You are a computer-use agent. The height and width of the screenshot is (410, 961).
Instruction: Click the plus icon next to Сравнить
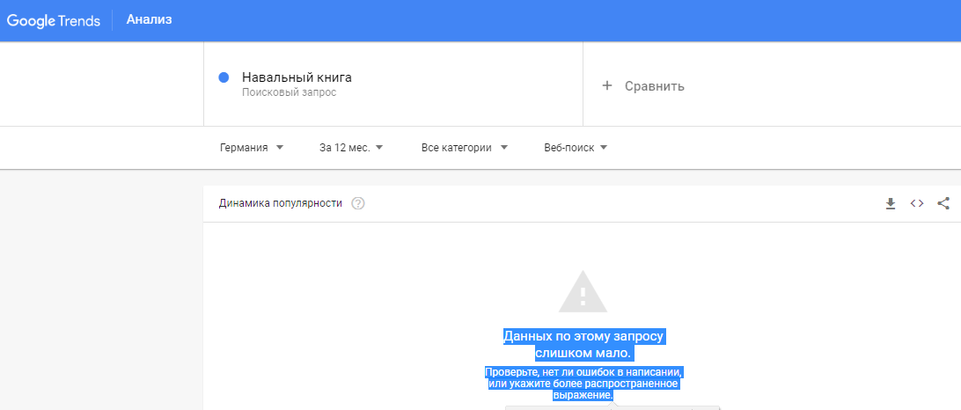(606, 86)
